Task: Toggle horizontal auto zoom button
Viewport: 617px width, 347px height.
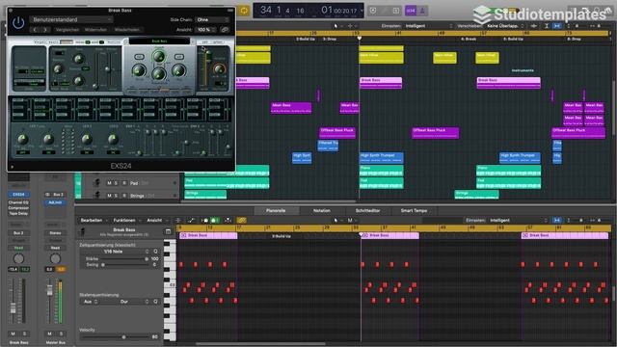Action: tap(557, 26)
